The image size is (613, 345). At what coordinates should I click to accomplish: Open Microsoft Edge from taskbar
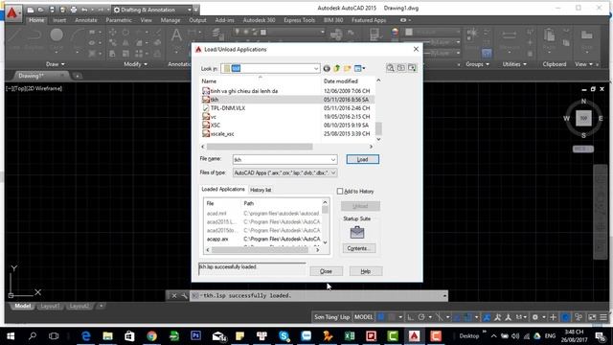pos(86,336)
